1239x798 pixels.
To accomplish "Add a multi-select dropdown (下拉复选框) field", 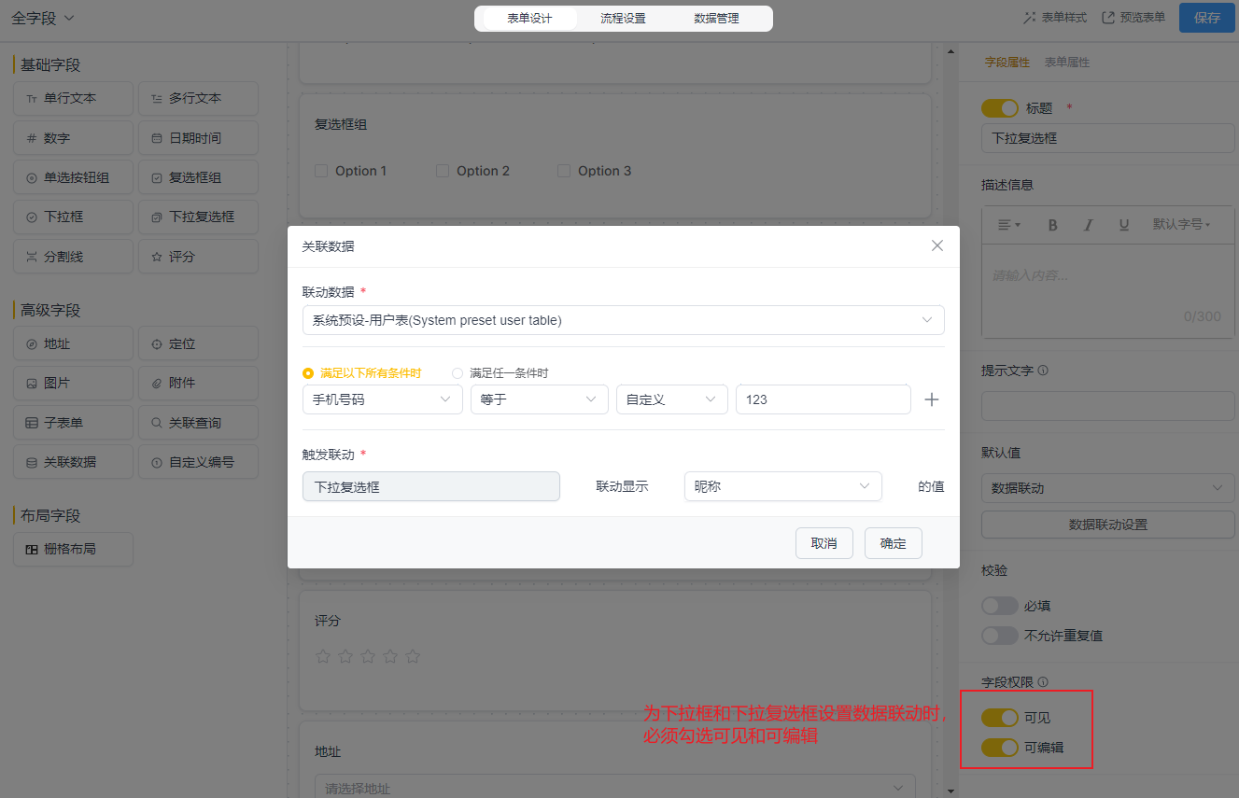I will click(198, 217).
